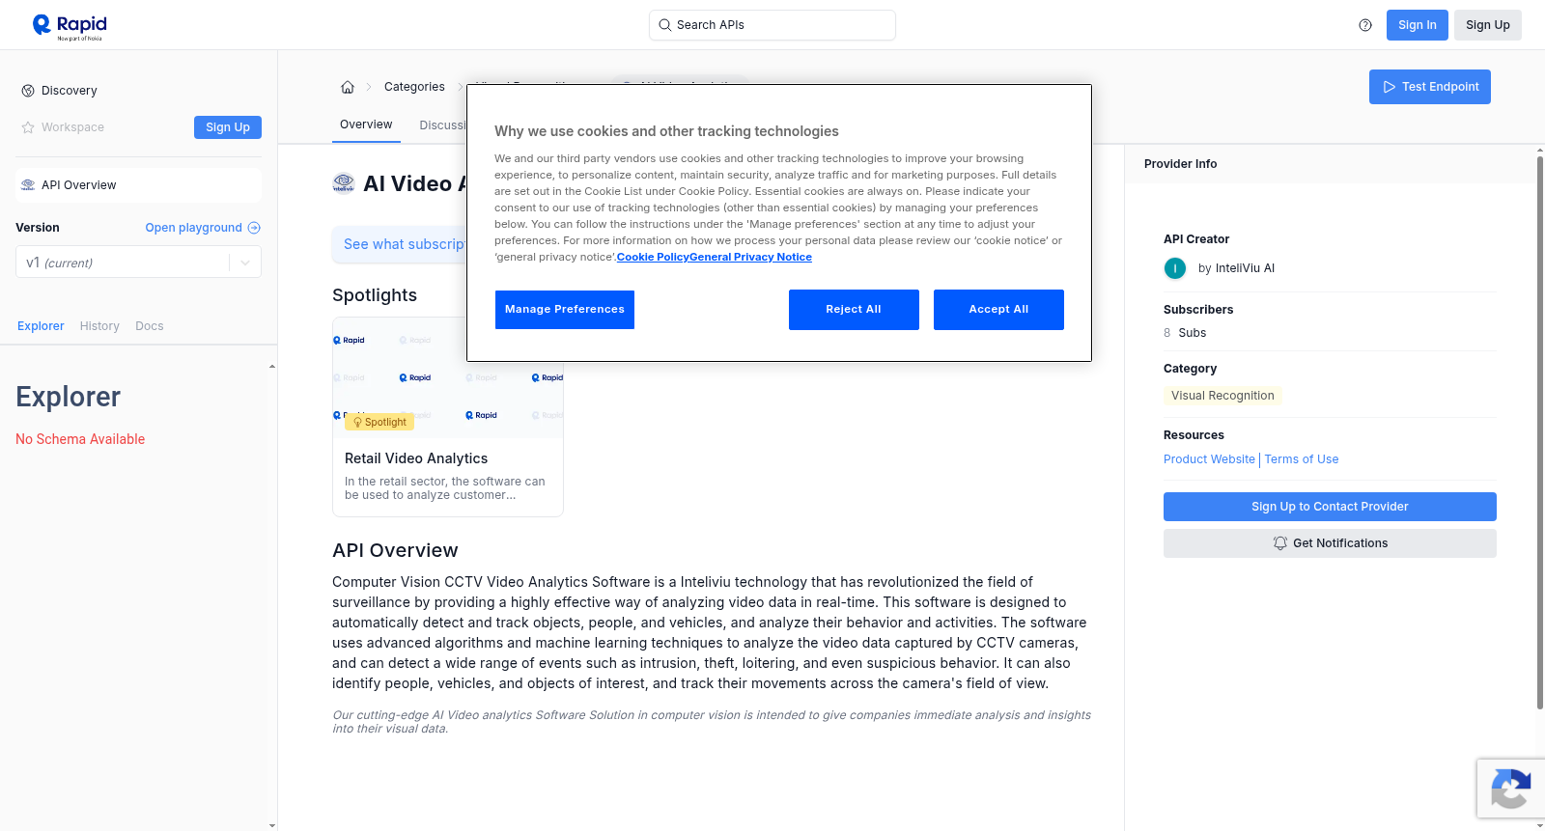Screen dimensions: 1545x831
Task: Click Sign Up to Contact Provider
Action: click(1330, 507)
